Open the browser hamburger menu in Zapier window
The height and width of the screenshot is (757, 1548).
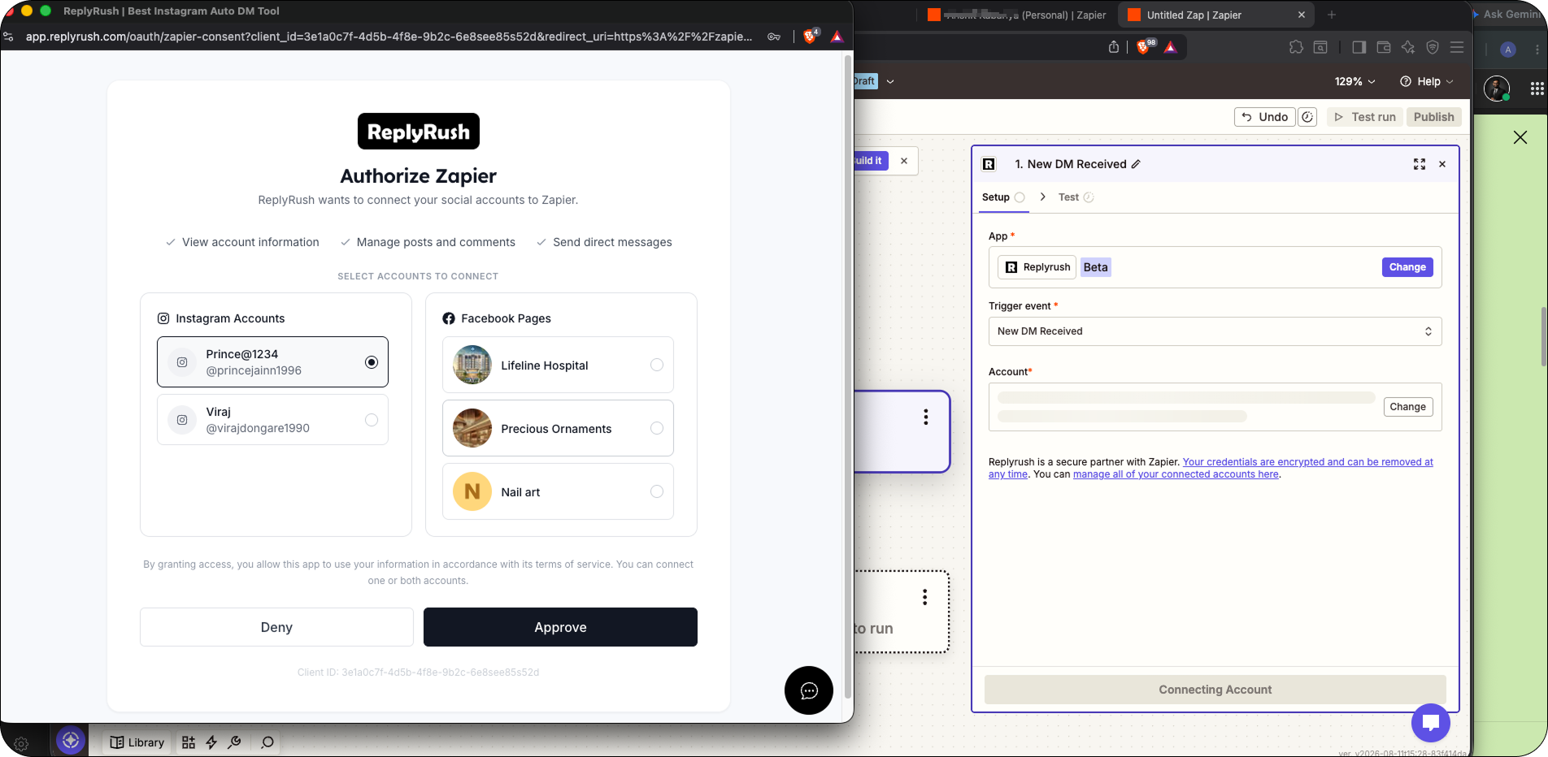tap(1457, 47)
